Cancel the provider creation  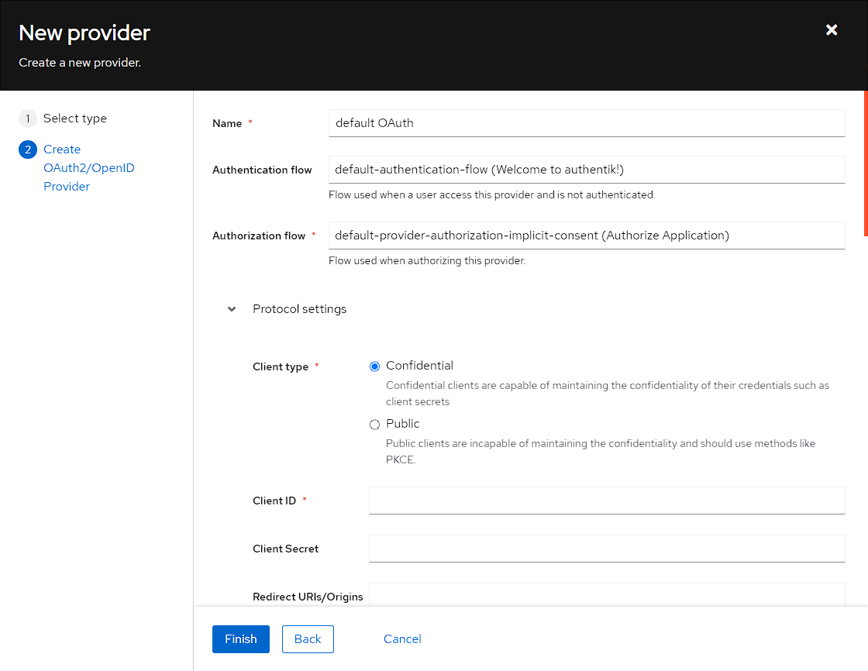[x=402, y=639]
